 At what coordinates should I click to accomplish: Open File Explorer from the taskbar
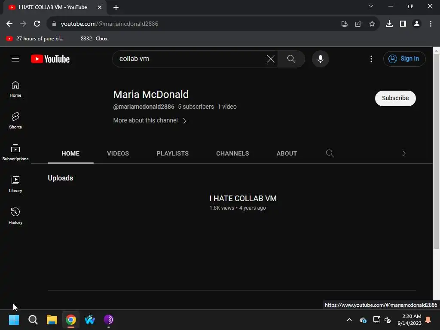click(x=52, y=320)
